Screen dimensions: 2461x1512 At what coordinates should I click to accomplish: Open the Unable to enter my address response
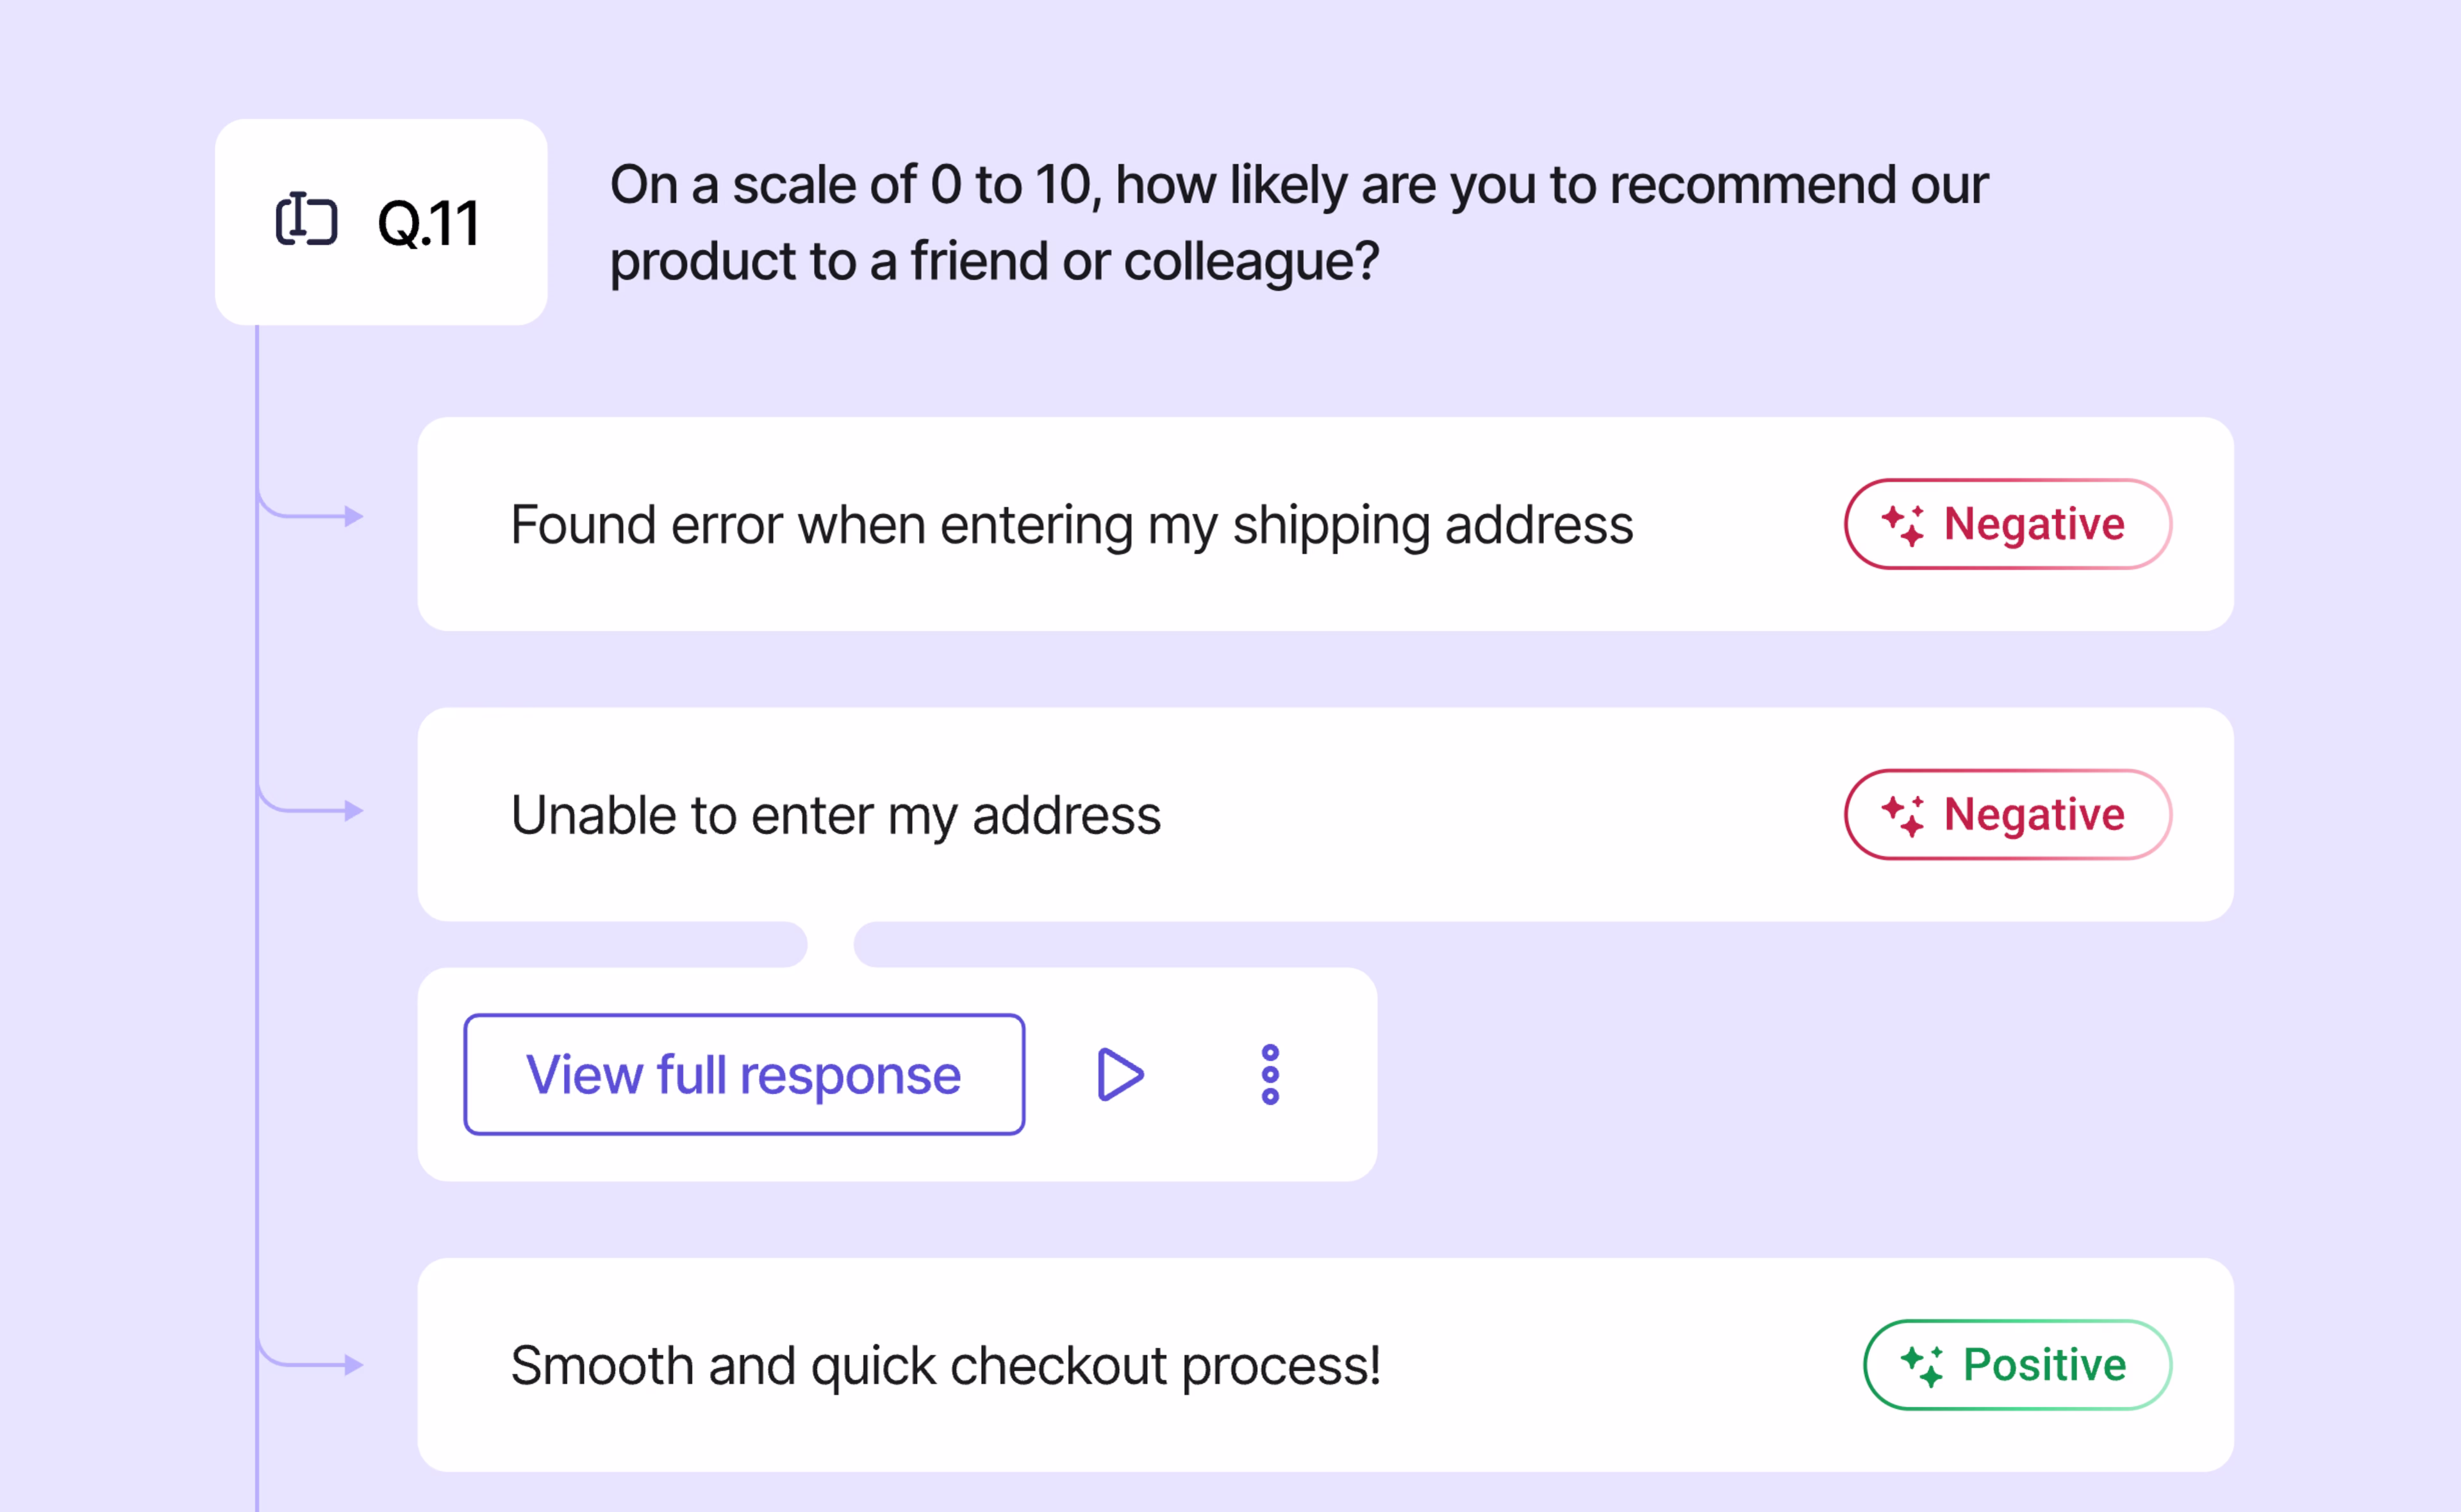pyautogui.click(x=1325, y=815)
